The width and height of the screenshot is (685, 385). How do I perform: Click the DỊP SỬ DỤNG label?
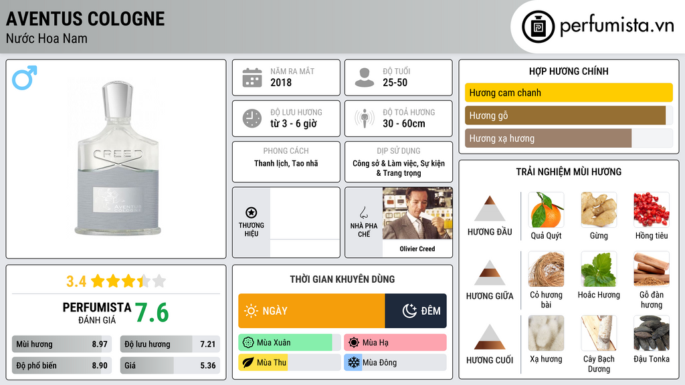399,150
